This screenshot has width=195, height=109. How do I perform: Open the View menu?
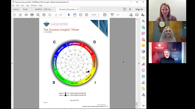22,5
